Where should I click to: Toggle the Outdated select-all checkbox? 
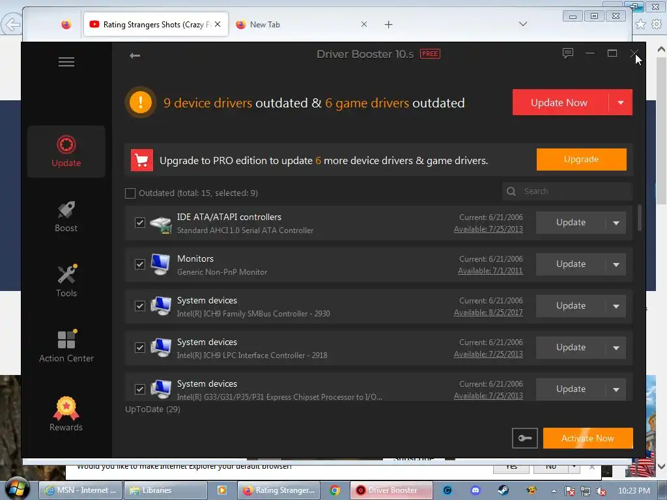tap(130, 193)
